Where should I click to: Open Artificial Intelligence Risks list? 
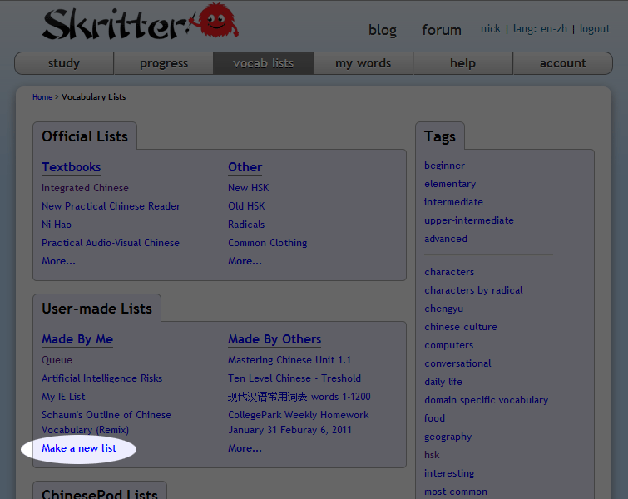101,378
